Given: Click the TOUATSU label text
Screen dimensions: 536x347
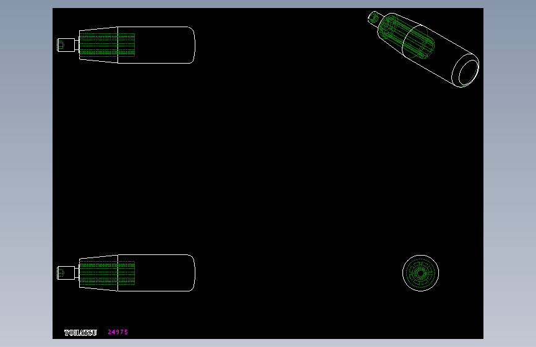Looking at the screenshot, I should 80,333.
